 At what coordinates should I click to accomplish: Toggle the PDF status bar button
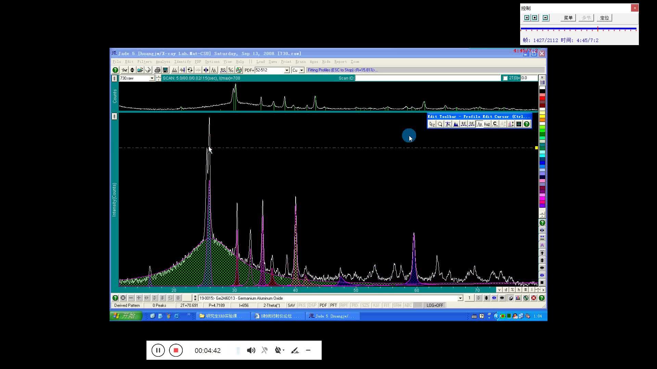click(x=323, y=305)
